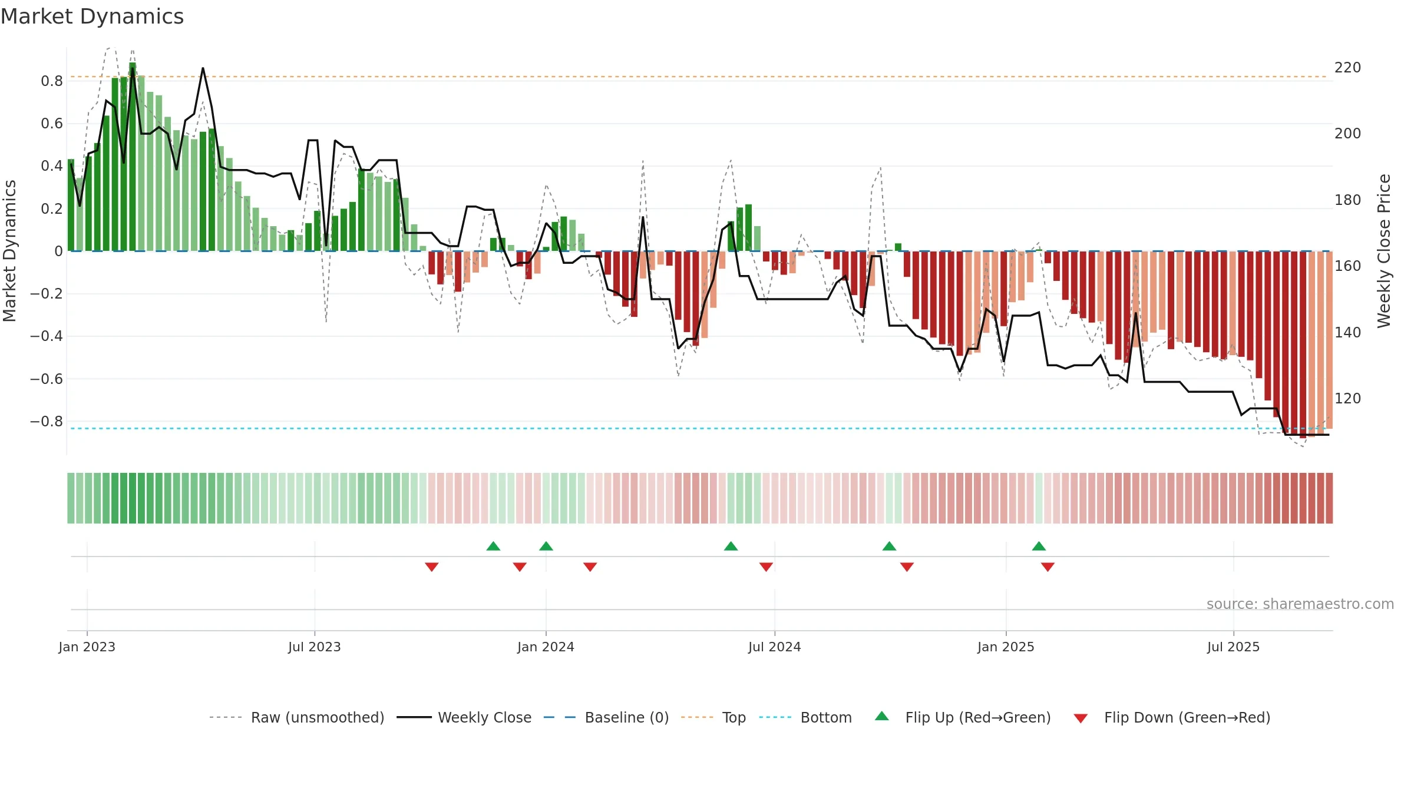Click the Flip Up green triangle legend icon
Screen dimensions: 1414x795
pyautogui.click(x=882, y=716)
